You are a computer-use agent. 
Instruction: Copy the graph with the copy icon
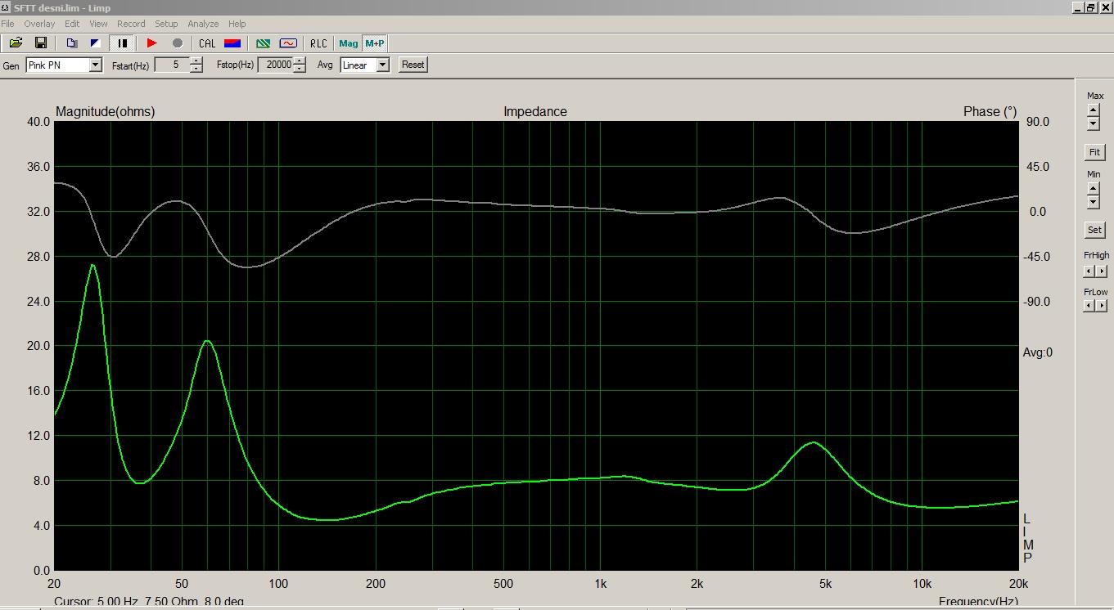pos(72,43)
